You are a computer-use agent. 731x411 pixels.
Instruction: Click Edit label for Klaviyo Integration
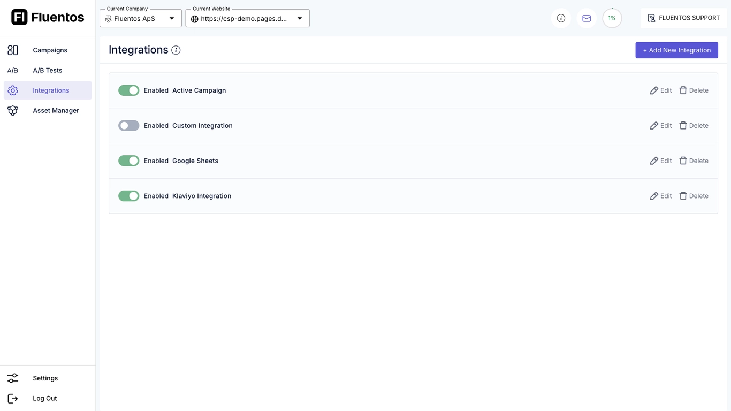(666, 196)
